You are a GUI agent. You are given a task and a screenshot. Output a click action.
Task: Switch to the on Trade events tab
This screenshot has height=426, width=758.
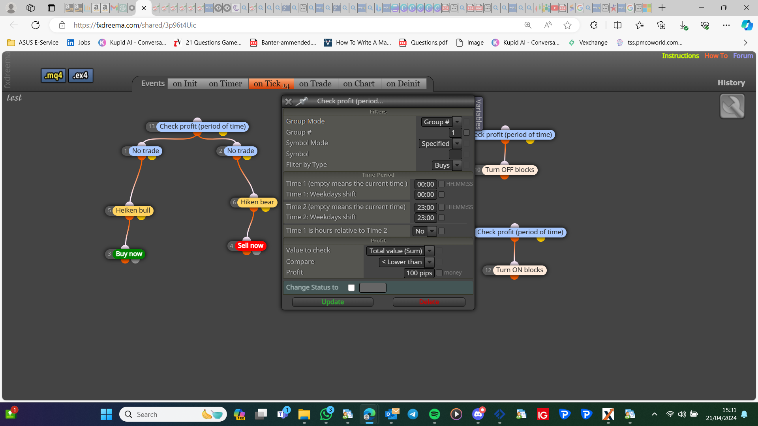pos(315,84)
